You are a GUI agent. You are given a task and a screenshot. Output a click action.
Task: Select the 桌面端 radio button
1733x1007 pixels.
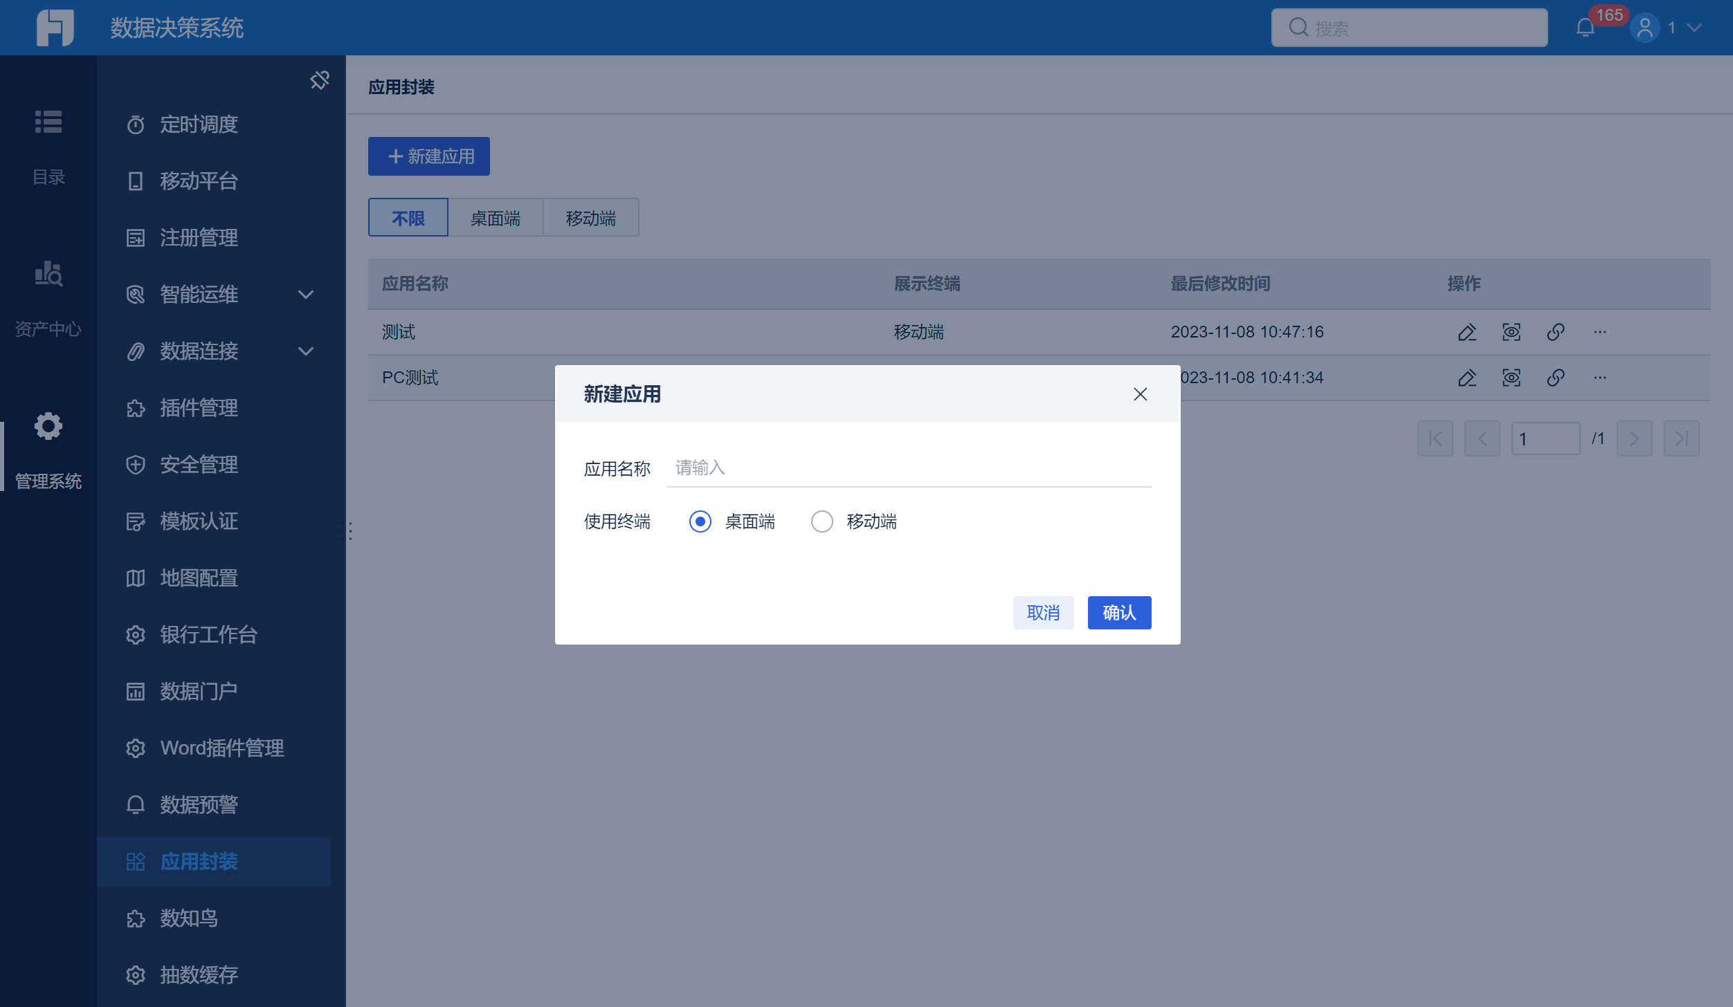700,521
